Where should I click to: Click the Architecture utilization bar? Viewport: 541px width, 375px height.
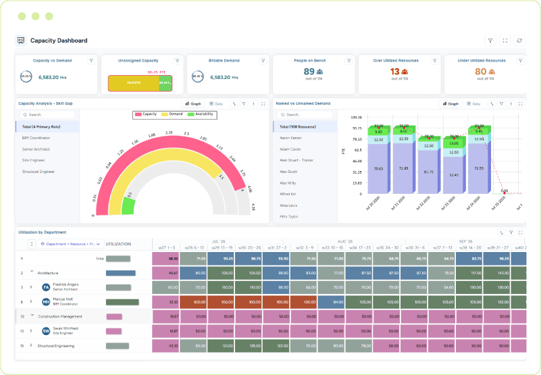tap(121, 273)
